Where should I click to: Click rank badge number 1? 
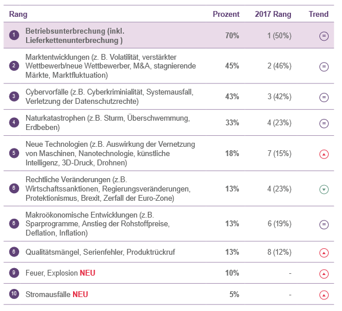(14, 35)
